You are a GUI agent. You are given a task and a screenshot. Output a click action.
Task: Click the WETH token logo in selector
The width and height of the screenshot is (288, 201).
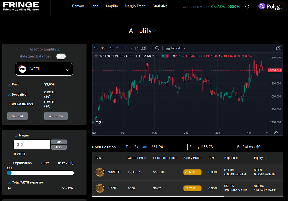pos(22,69)
